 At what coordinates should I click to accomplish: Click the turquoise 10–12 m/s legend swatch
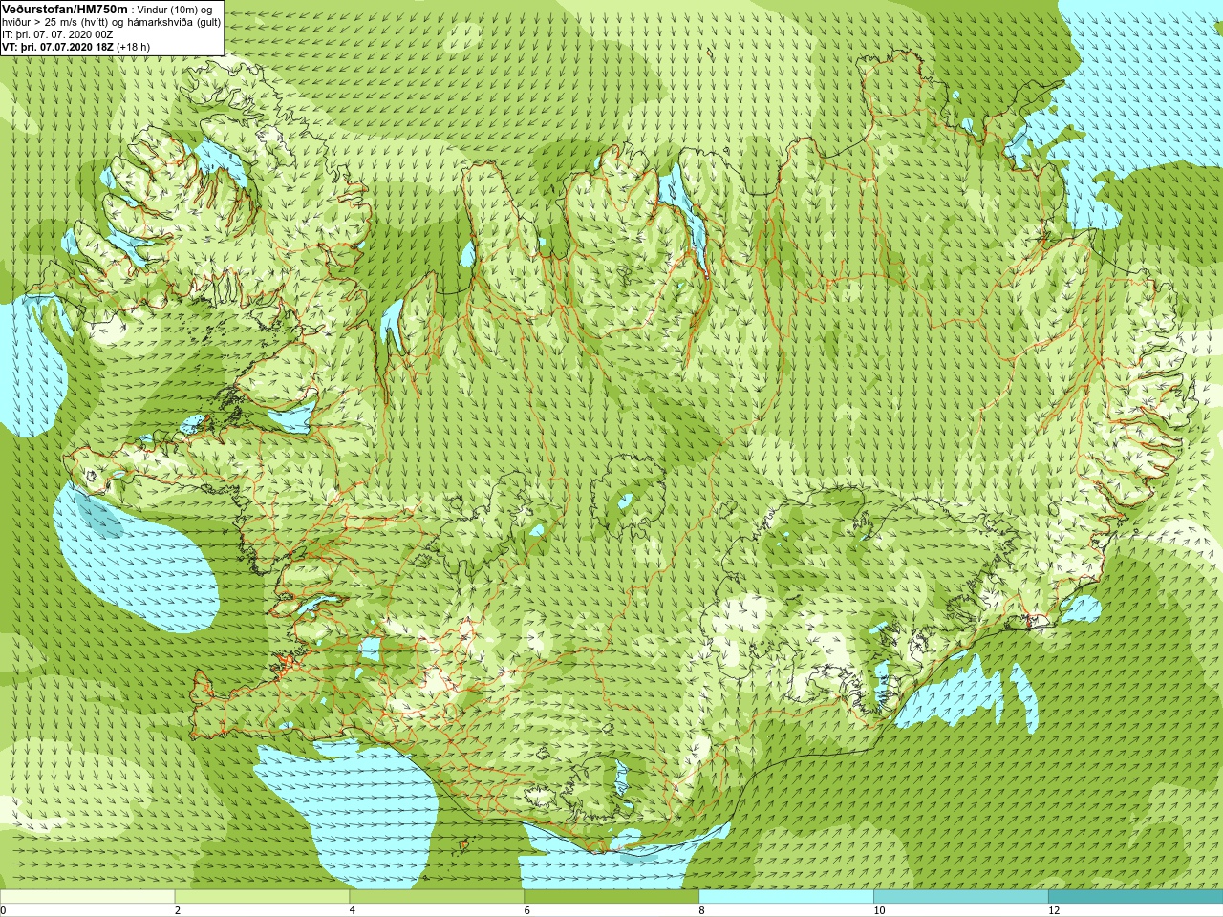pos(961,897)
